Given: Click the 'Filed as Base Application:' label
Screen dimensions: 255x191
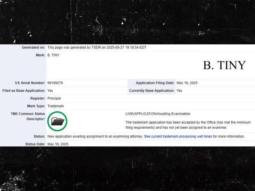Looking at the screenshot, I should [23, 91].
